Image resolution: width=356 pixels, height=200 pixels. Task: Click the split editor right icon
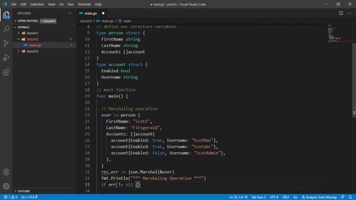point(341,13)
